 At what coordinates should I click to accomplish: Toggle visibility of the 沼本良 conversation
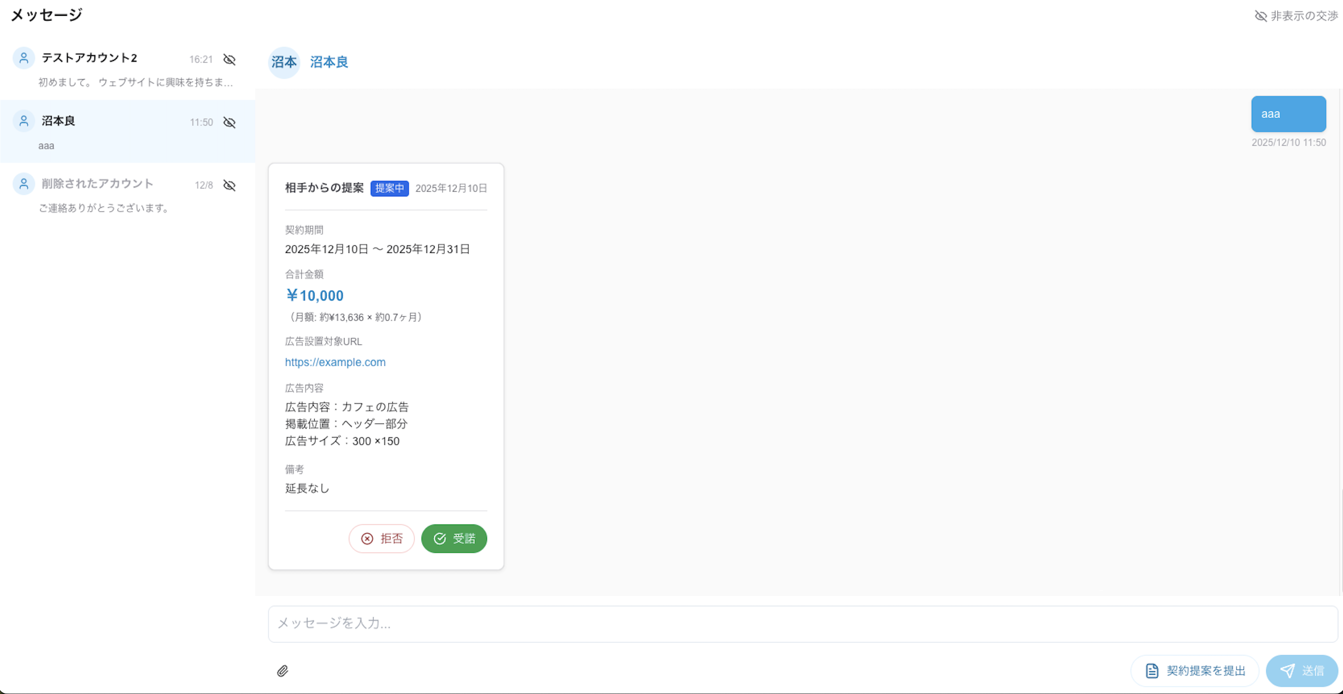pos(229,122)
